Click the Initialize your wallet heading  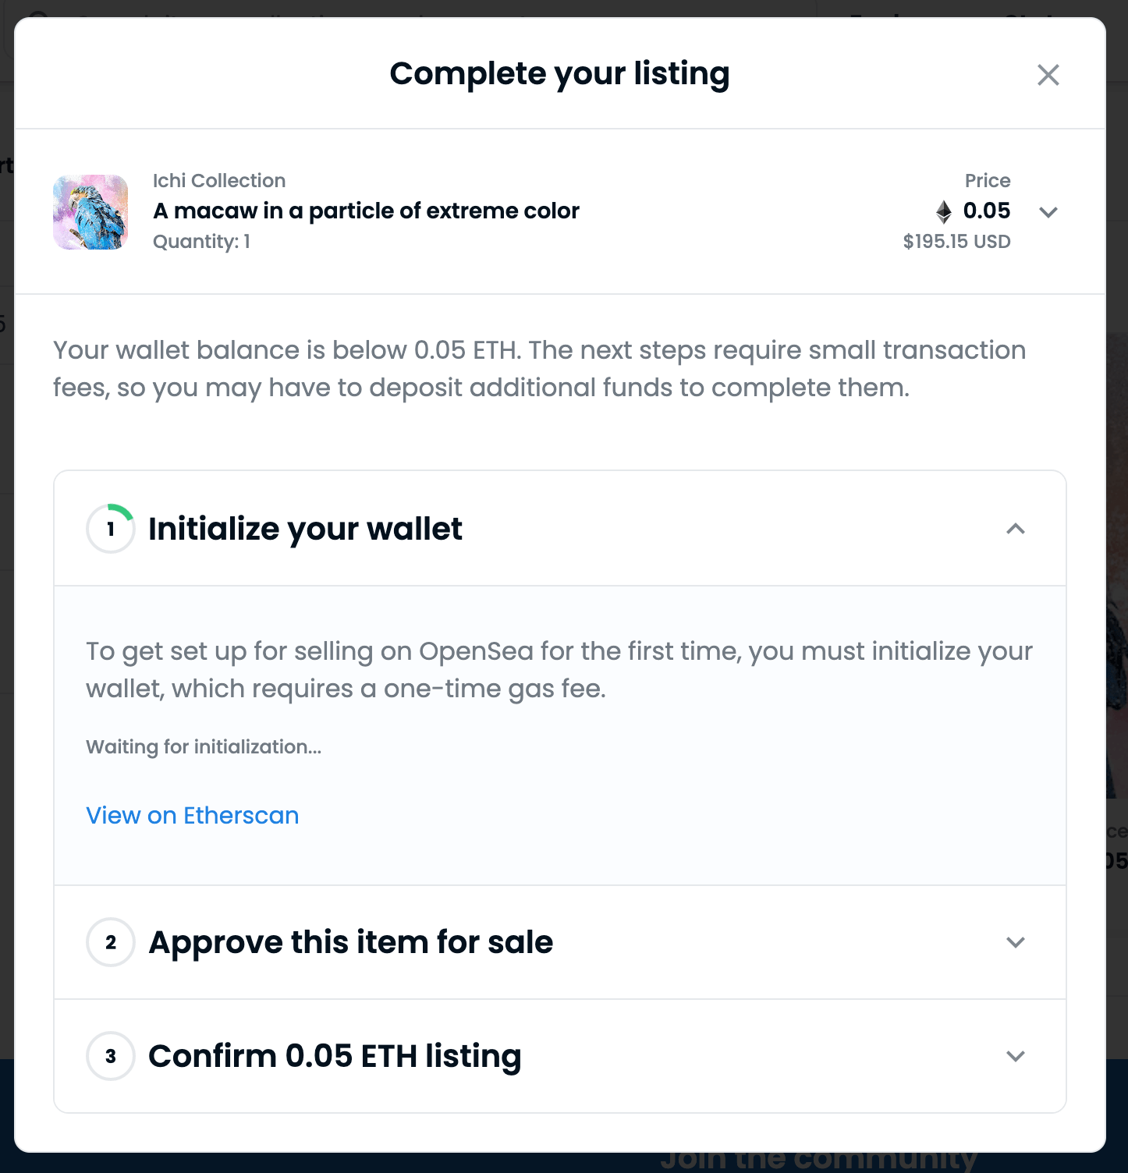[x=305, y=529]
